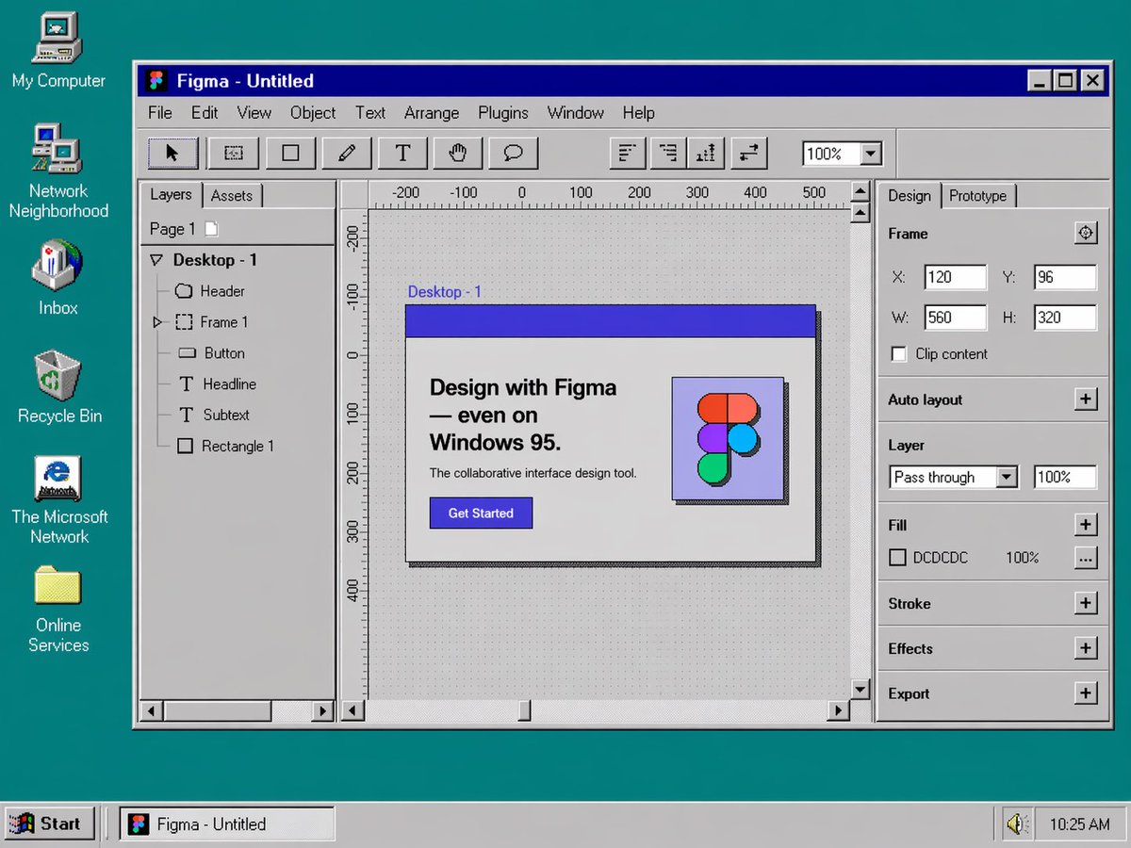Click the X position field showing 120
Viewport: 1131px width, 848px height.
coord(955,277)
